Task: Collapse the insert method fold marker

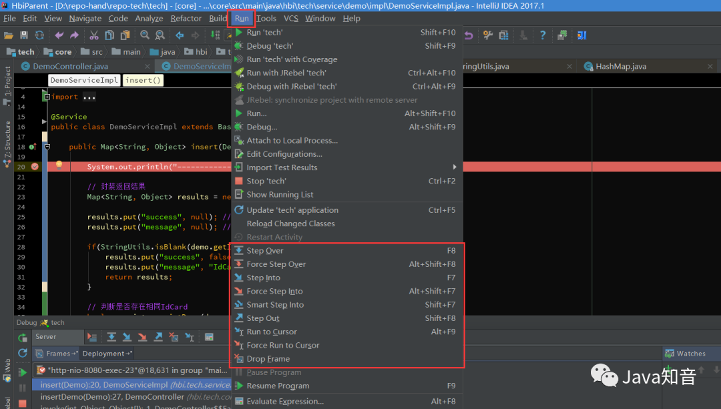Action: click(47, 147)
